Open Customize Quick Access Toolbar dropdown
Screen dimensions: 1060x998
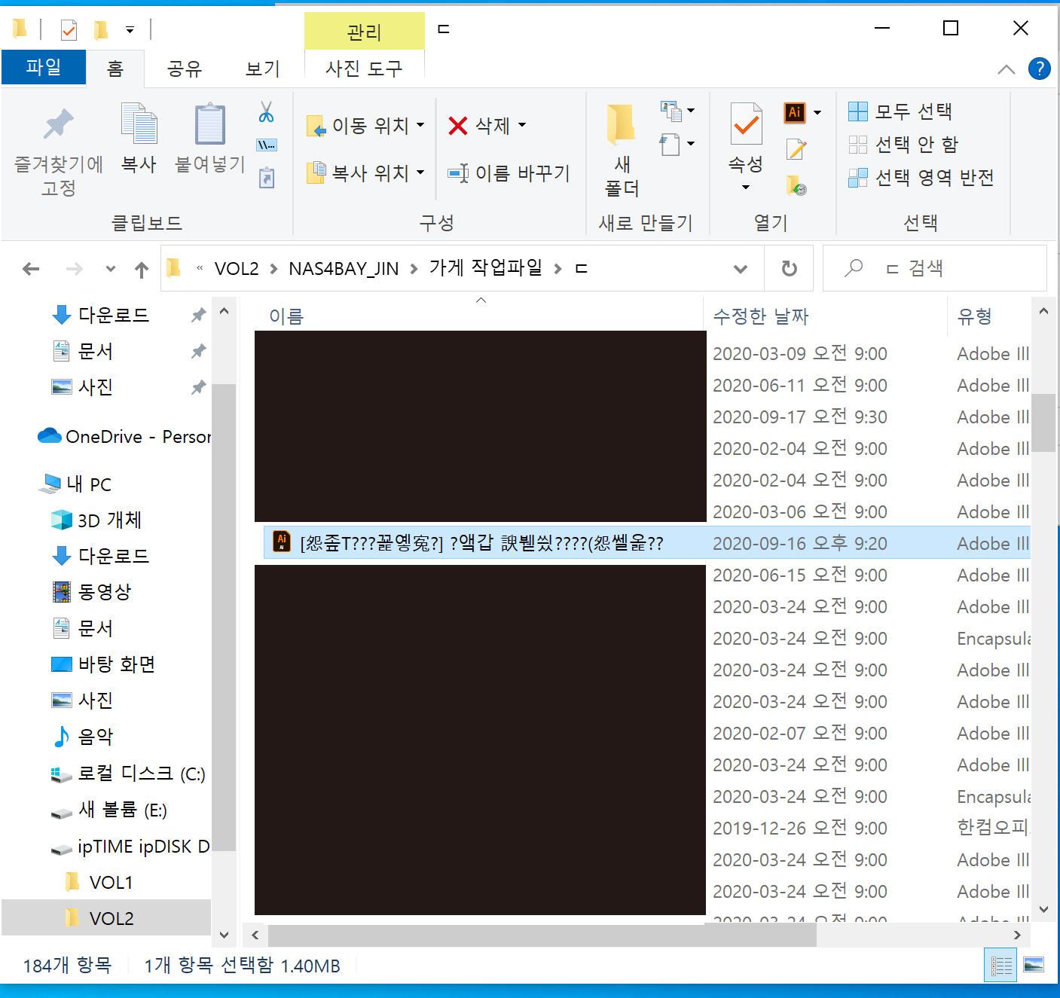[x=130, y=30]
